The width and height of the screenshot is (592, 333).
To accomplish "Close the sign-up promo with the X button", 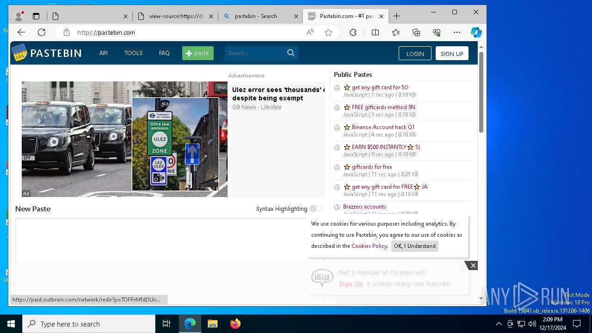I will [473, 265].
